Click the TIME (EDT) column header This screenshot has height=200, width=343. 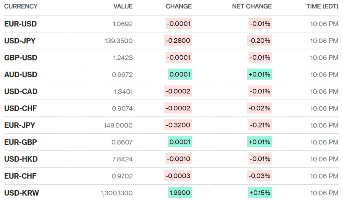[x=322, y=6]
